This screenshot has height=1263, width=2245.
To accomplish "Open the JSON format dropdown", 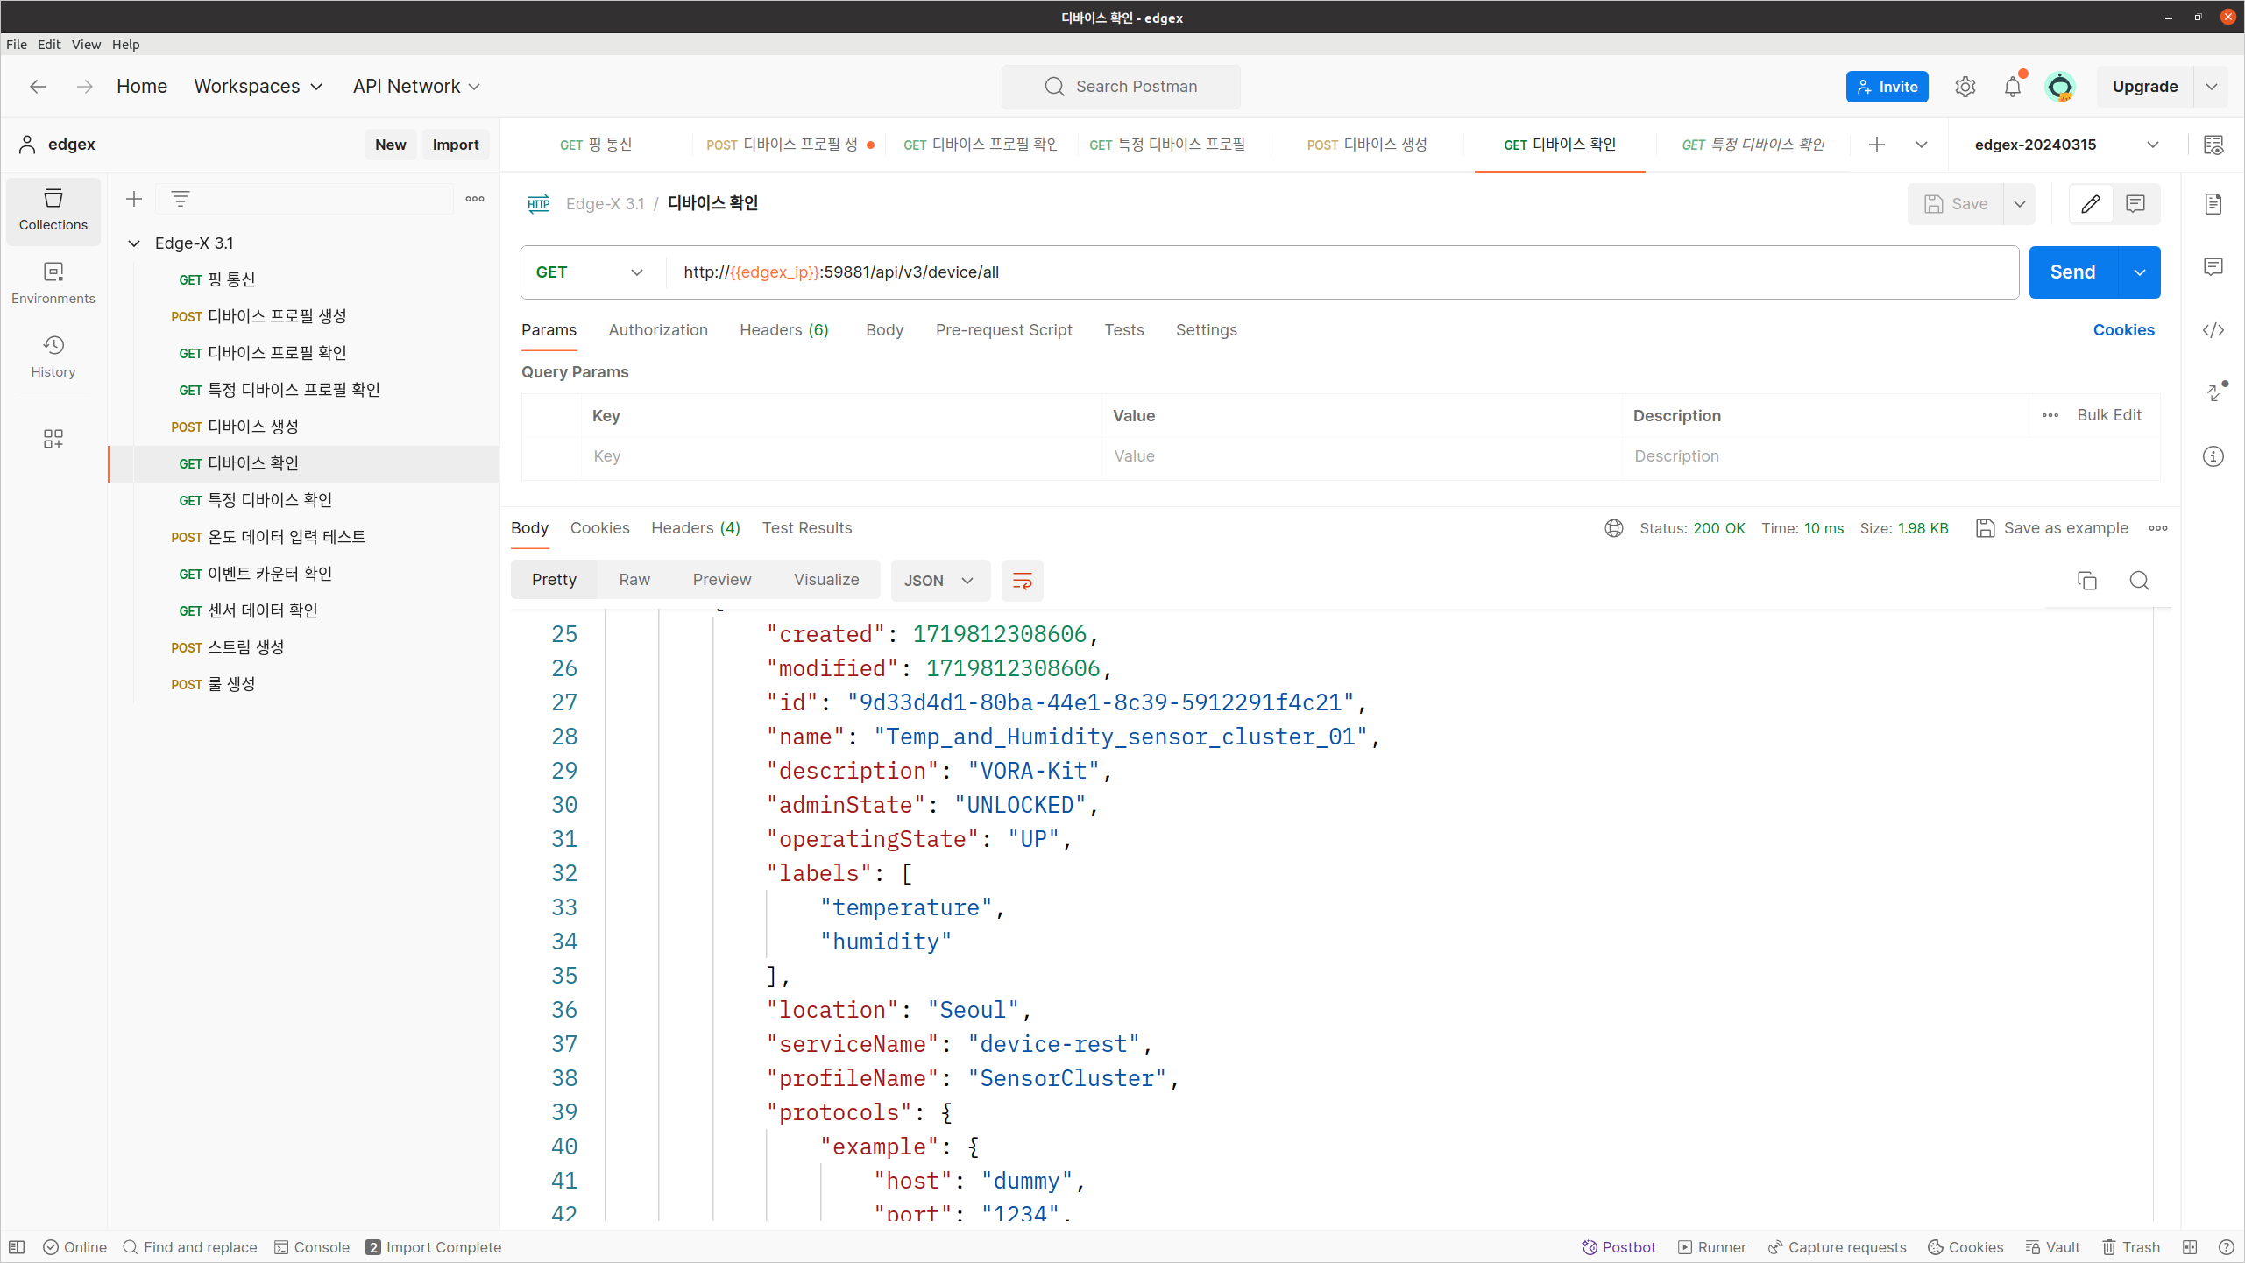I will click(939, 581).
